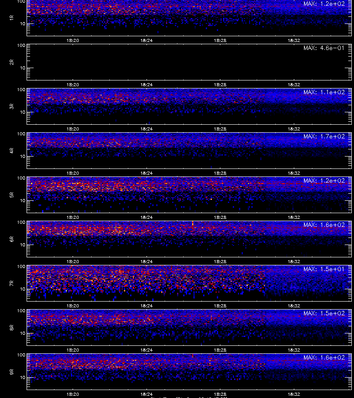Click the 18:32 time label under panel 5R

(294, 217)
